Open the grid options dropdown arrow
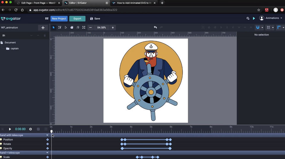285x159 pixels. tap(273, 27)
